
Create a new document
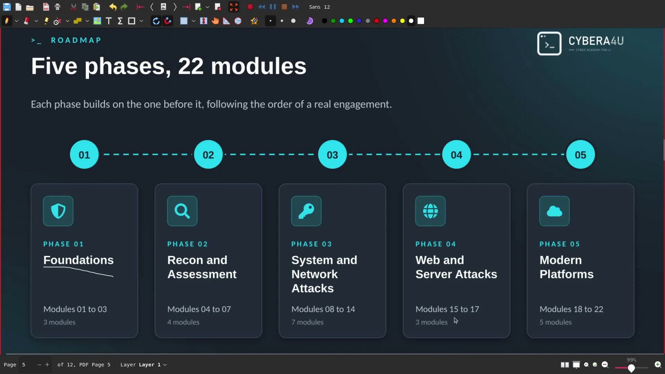pyautogui.click(x=18, y=7)
